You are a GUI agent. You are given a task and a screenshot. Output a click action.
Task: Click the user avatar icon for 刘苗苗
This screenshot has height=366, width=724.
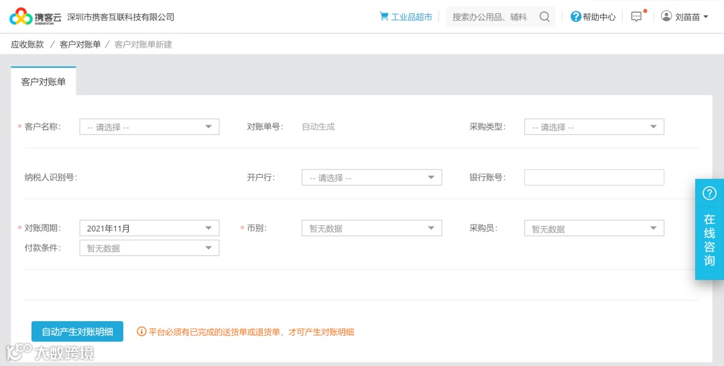(666, 16)
